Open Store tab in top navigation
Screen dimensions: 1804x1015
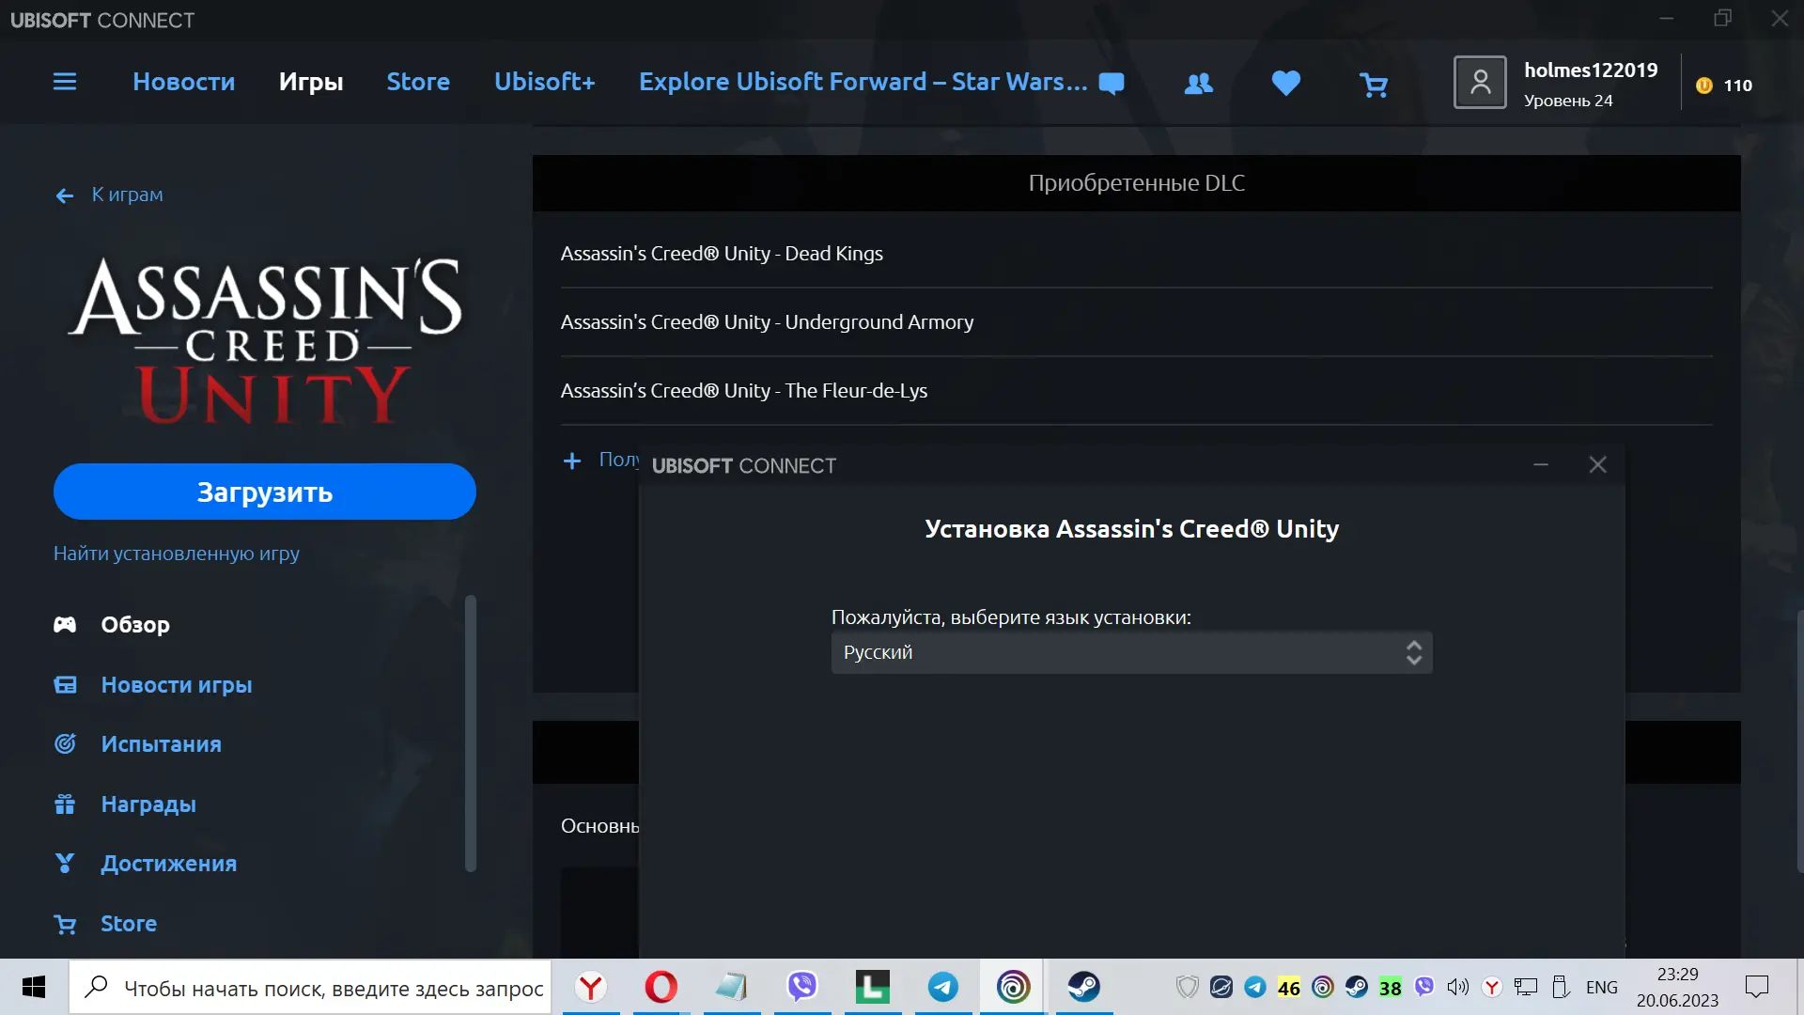coord(418,82)
